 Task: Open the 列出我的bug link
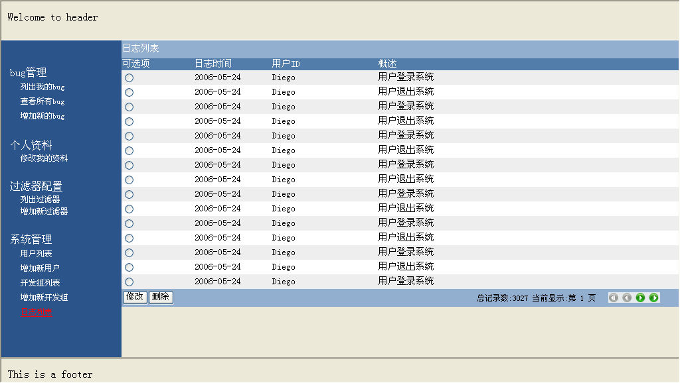tap(42, 87)
